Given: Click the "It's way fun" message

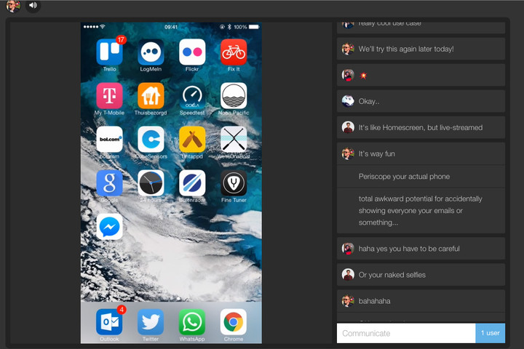Looking at the screenshot, I should [x=421, y=153].
